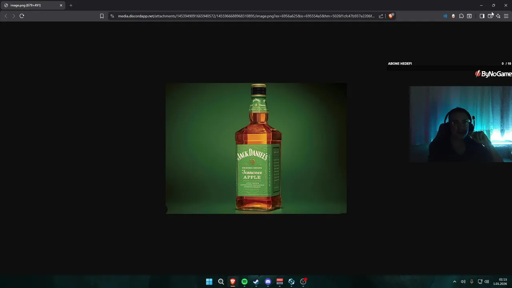
Task: Go back to the previous page
Action: tap(6, 16)
